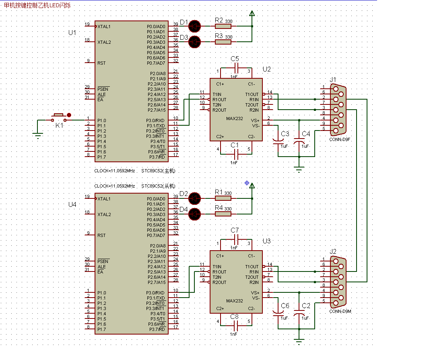Select capacitor C7 above U3
Viewport: 429px width, 349px height.
[236, 240]
